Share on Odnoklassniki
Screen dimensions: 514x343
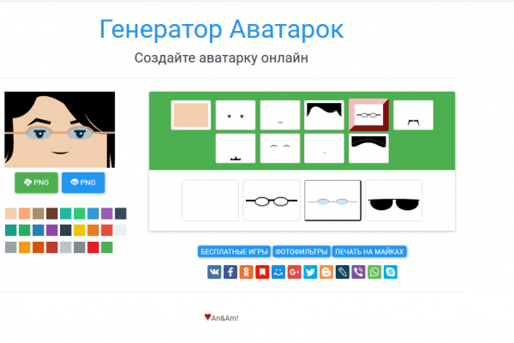tap(247, 272)
